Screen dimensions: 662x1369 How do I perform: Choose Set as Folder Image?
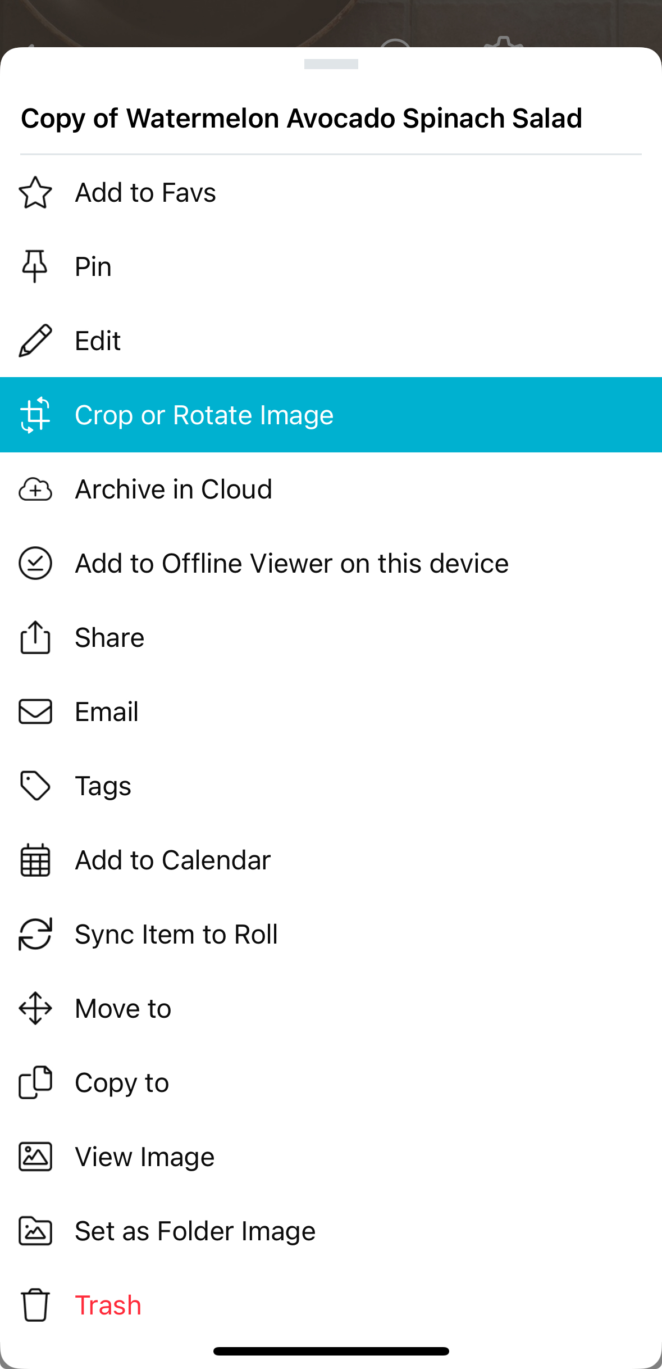pyautogui.click(x=195, y=1231)
